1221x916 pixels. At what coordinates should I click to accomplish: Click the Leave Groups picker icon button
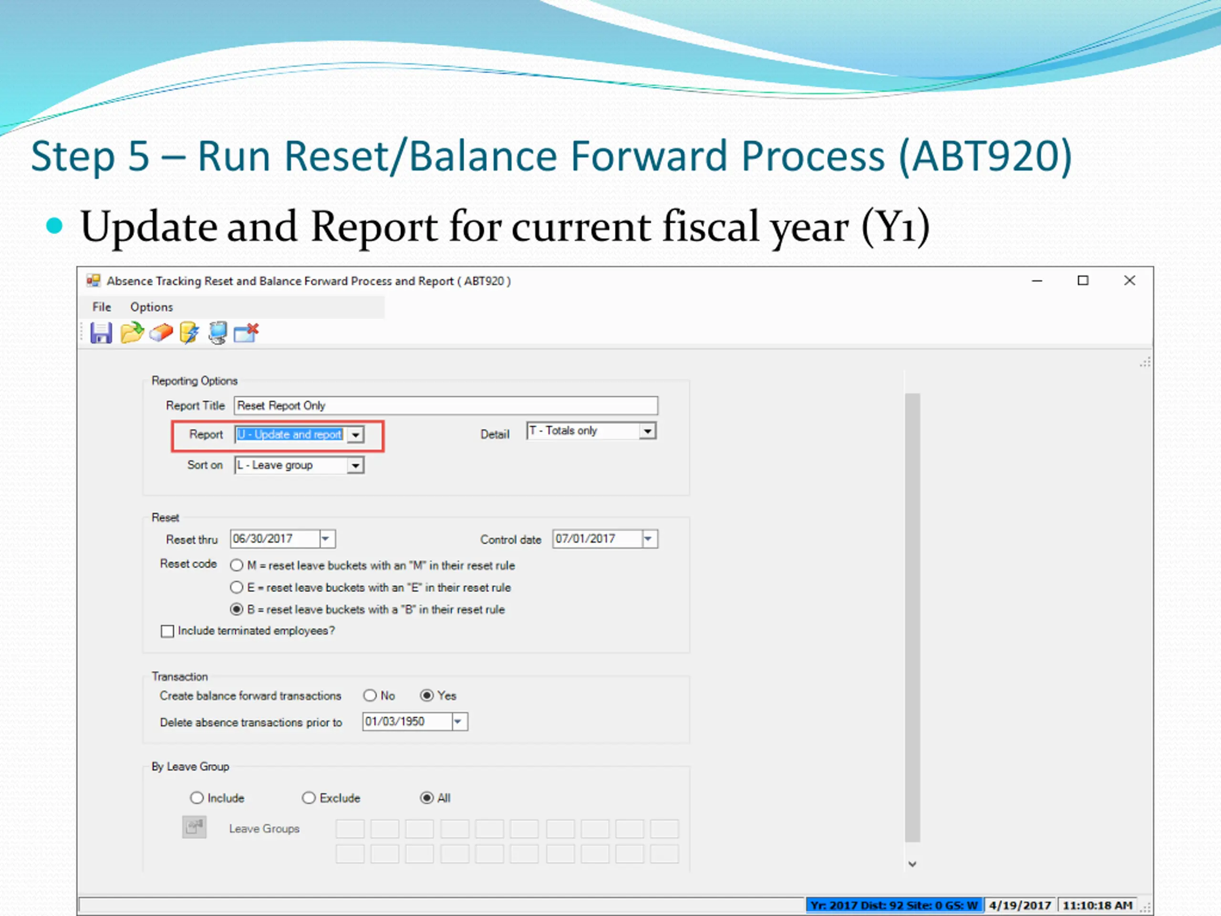click(x=194, y=827)
